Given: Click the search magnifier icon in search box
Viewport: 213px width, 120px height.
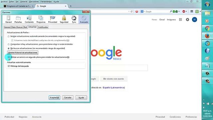Looking at the screenshot, I should point(171,12).
